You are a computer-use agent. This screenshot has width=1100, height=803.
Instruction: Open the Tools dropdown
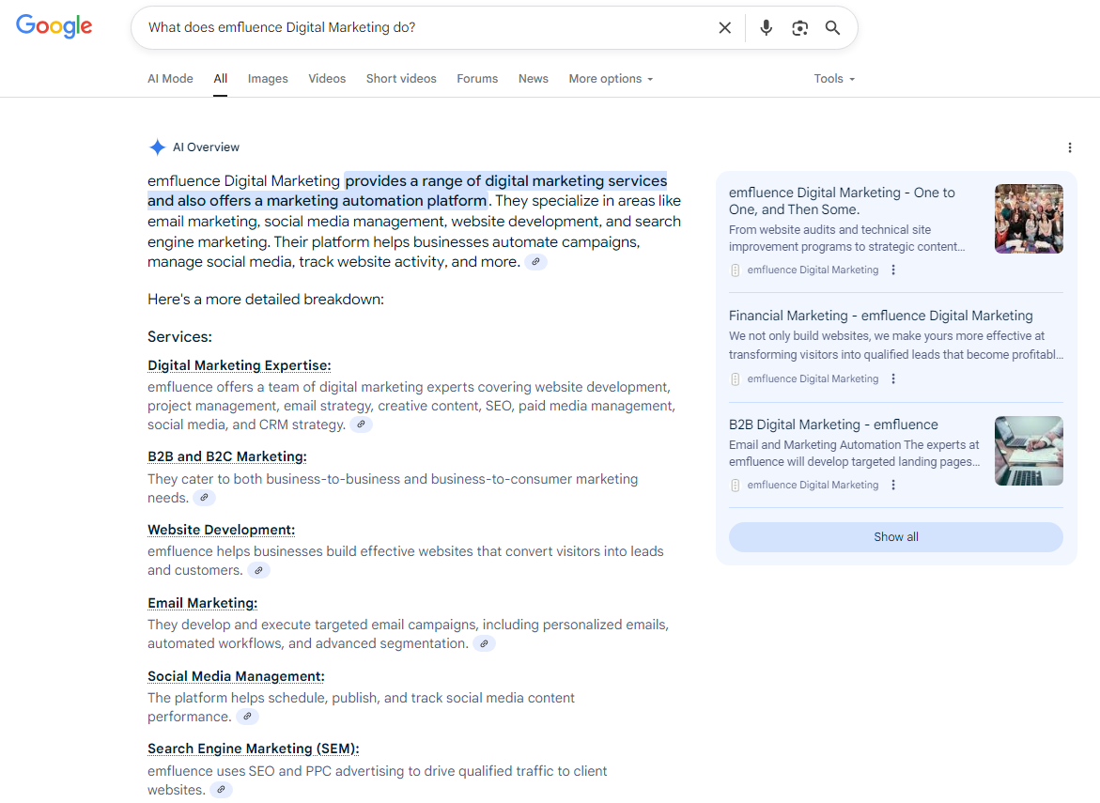click(833, 79)
